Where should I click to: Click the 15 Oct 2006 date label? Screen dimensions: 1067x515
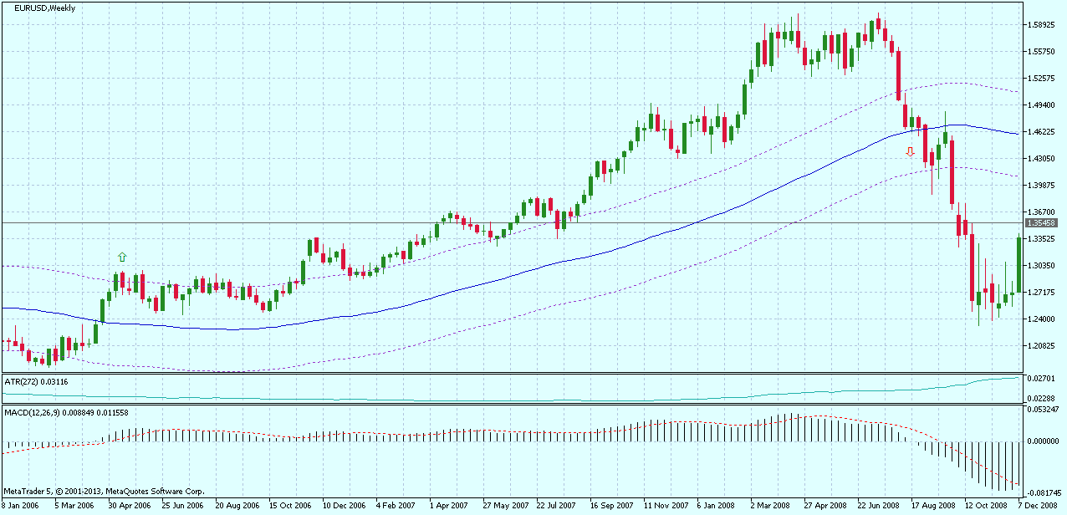pos(289,507)
